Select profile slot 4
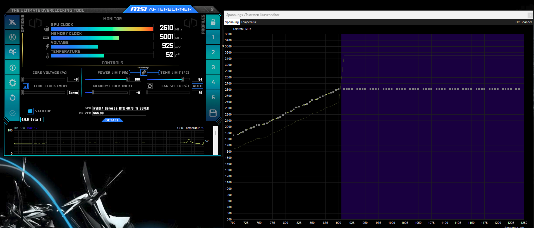Image resolution: width=534 pixels, height=228 pixels. (x=213, y=83)
